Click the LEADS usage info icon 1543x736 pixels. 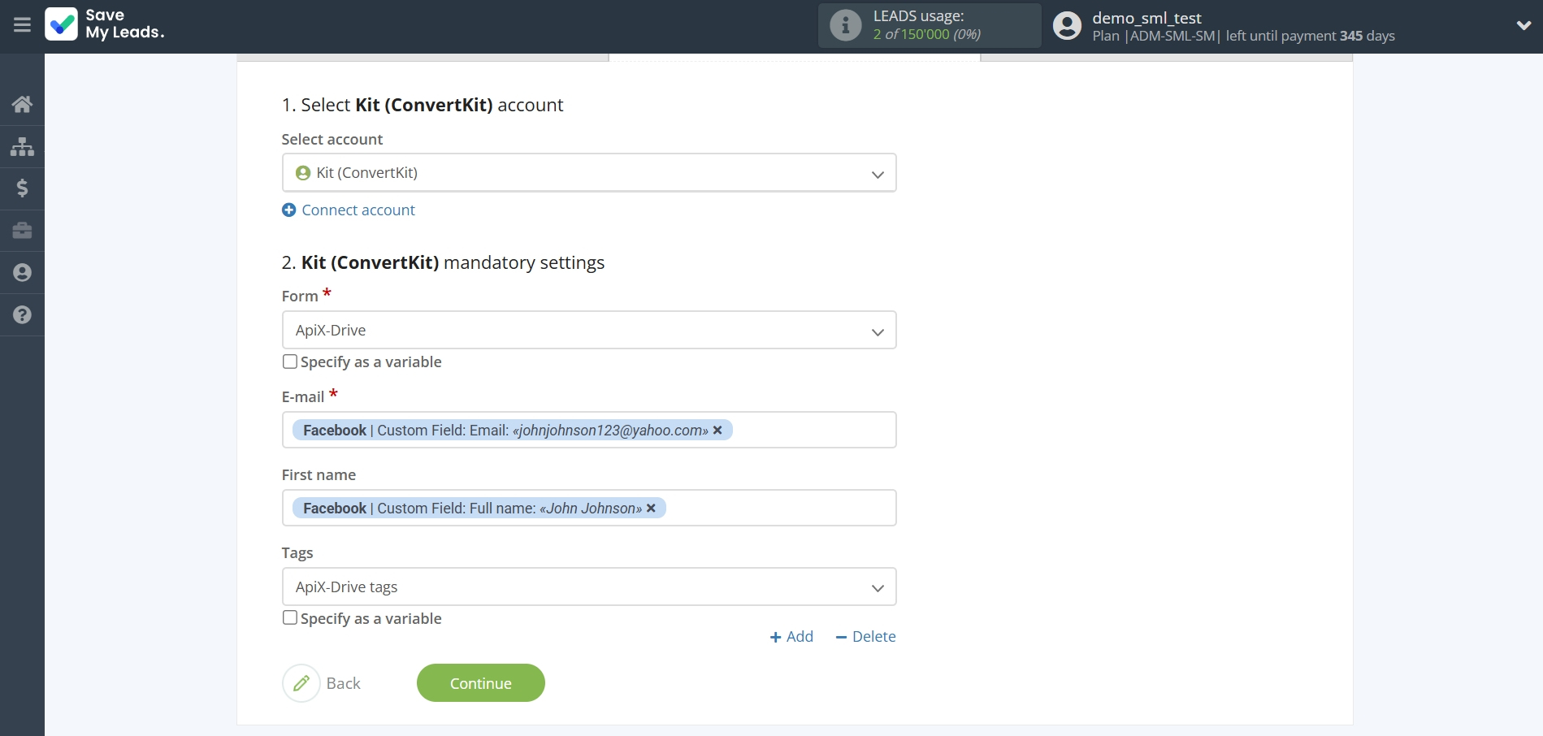click(x=845, y=25)
